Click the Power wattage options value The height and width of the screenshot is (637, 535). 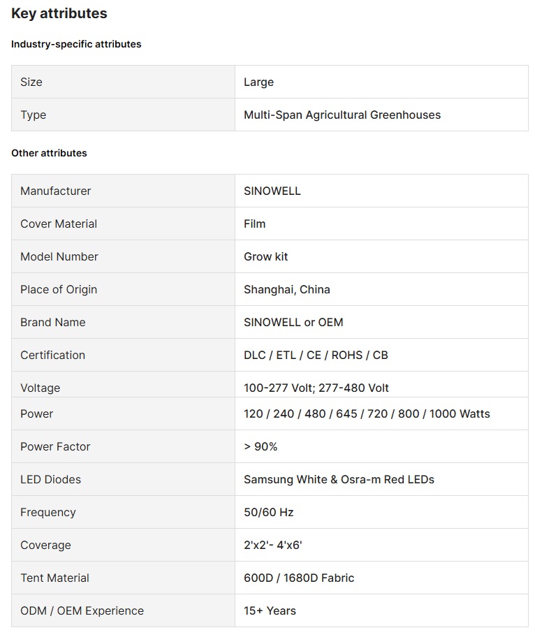(367, 413)
